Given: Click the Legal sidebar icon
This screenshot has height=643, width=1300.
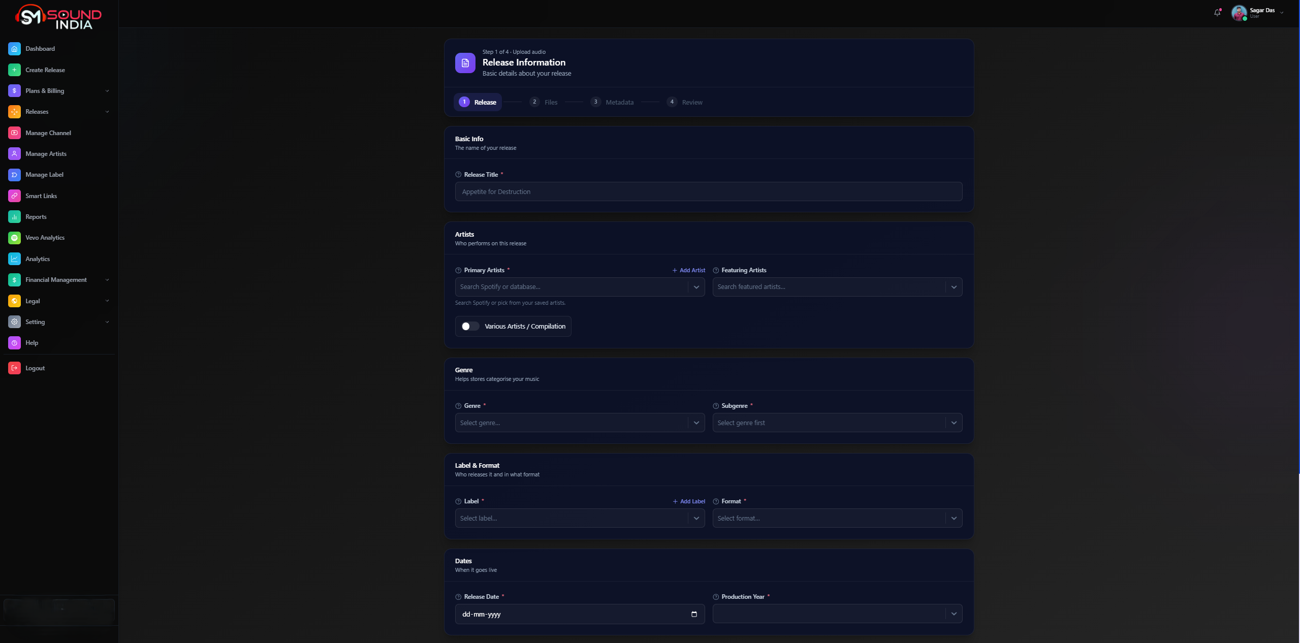Looking at the screenshot, I should pyautogui.click(x=14, y=301).
